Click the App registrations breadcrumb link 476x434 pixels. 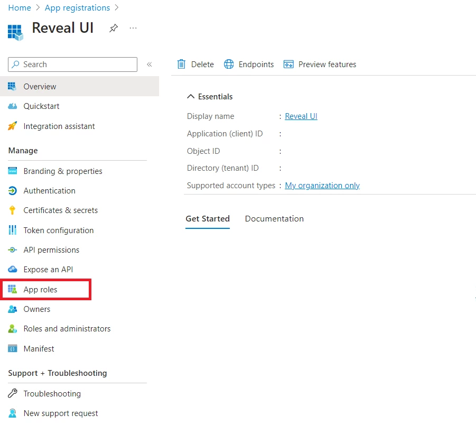[x=78, y=7]
